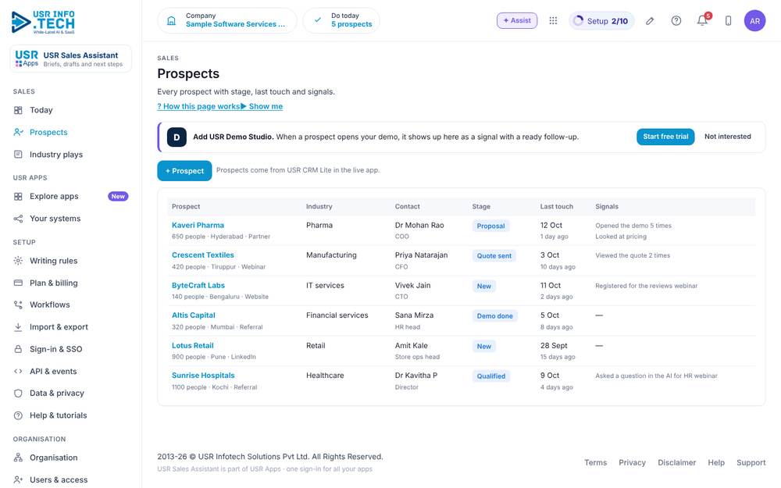The image size is (781, 488).
Task: Click the Proposal stage badge
Action: click(x=490, y=226)
